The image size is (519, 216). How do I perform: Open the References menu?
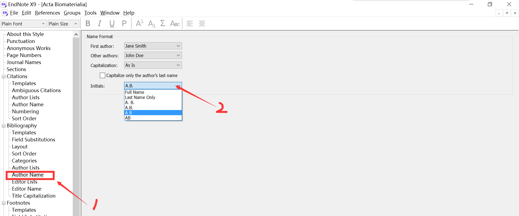pos(47,13)
